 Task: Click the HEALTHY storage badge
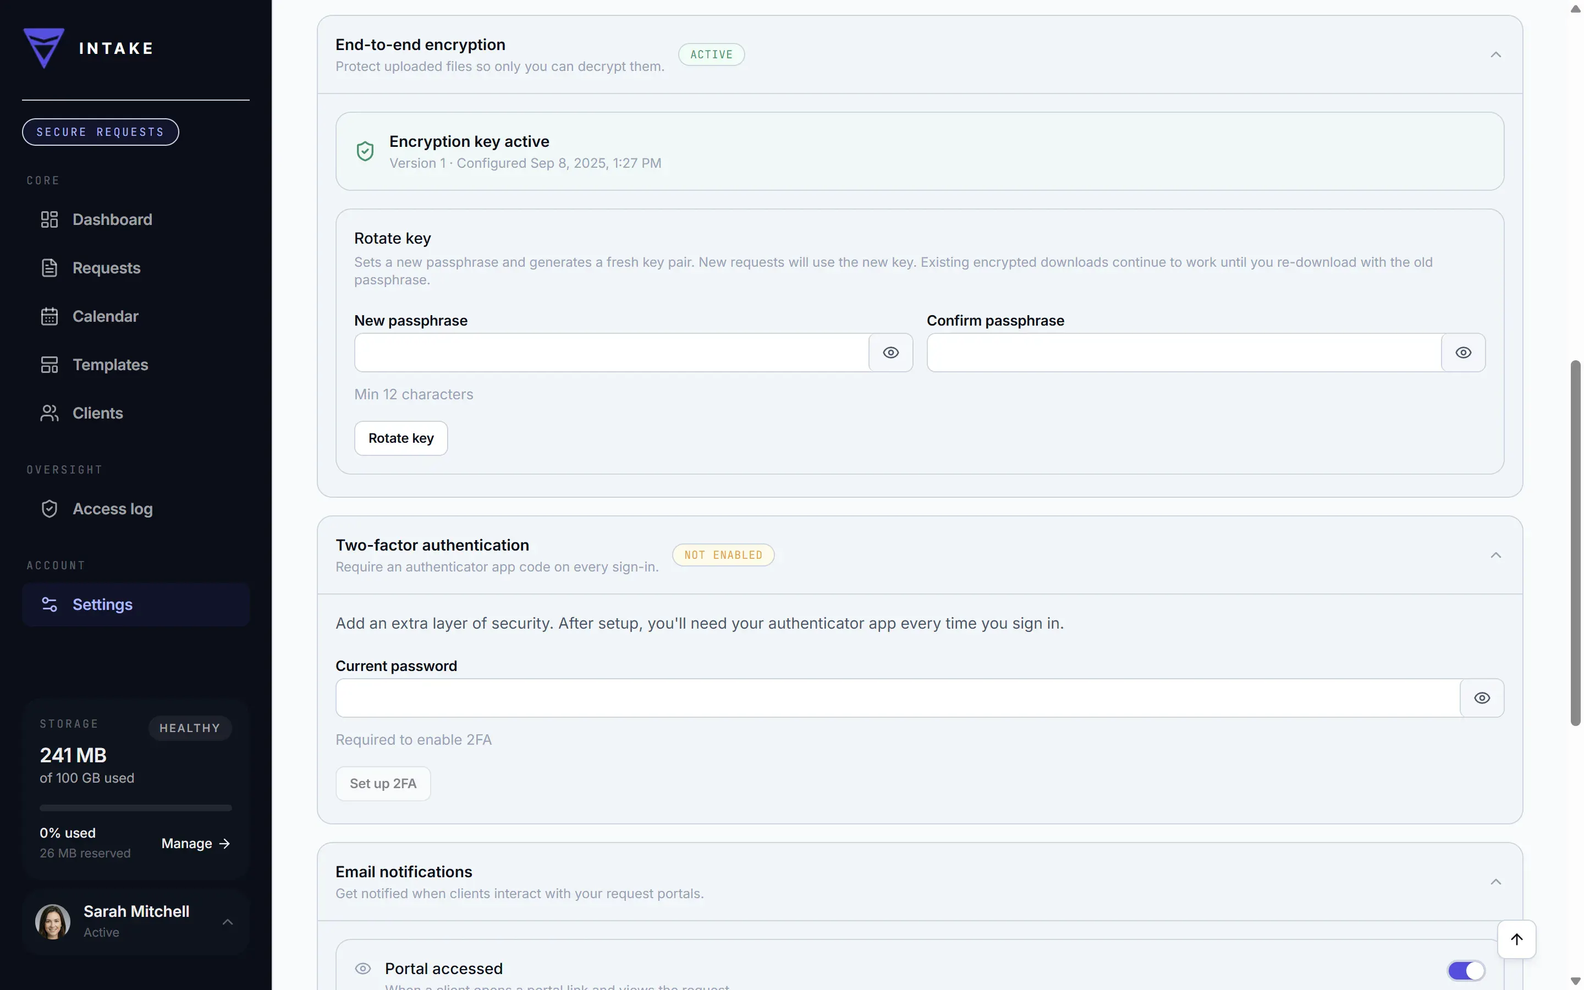pos(190,728)
